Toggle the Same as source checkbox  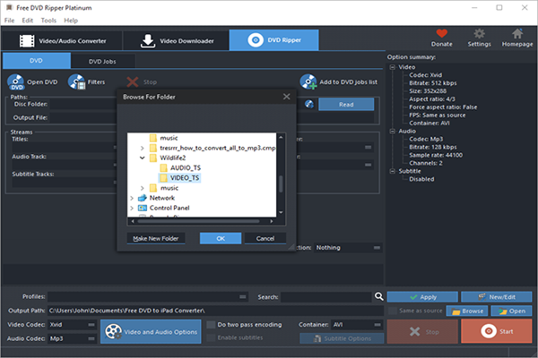click(392, 311)
